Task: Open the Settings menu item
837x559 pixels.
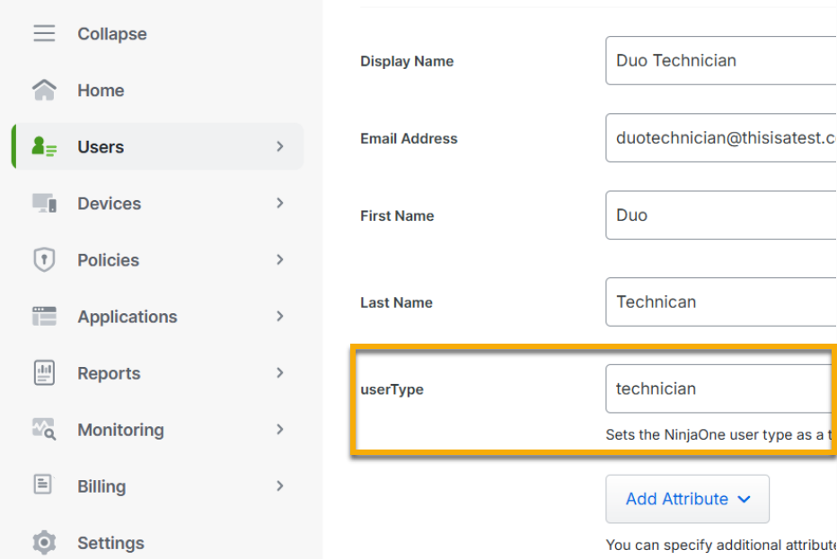Action: click(x=110, y=543)
